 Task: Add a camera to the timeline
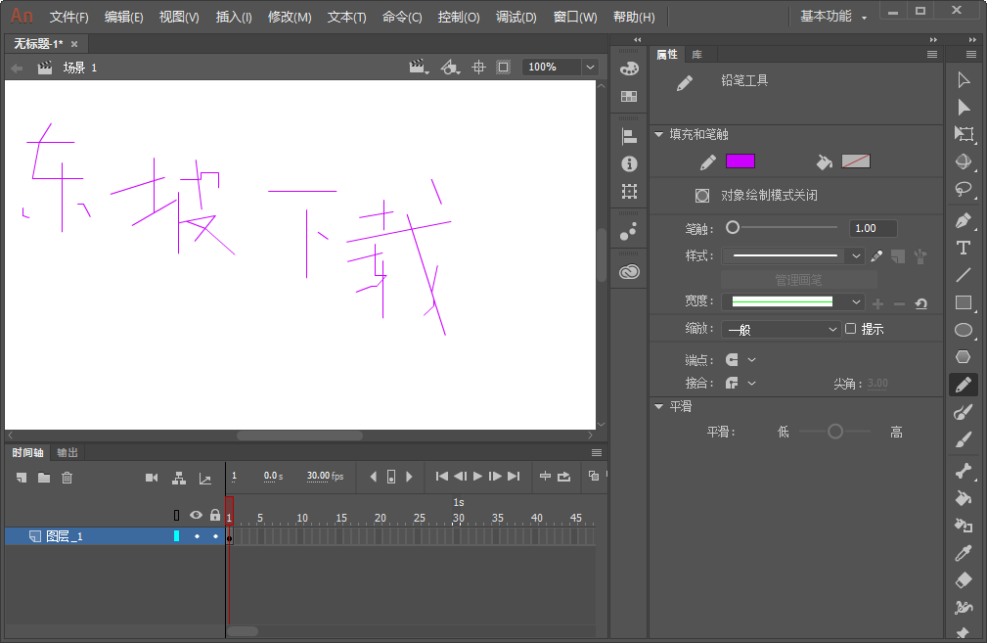click(x=152, y=479)
